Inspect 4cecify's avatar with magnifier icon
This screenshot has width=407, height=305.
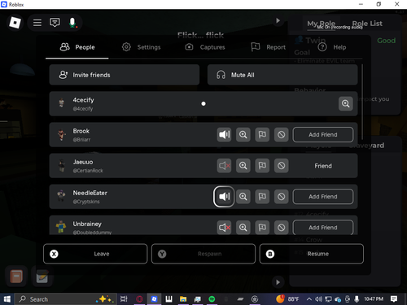pos(345,103)
